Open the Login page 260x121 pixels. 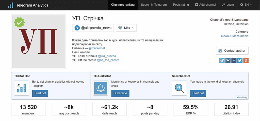tap(228, 5)
